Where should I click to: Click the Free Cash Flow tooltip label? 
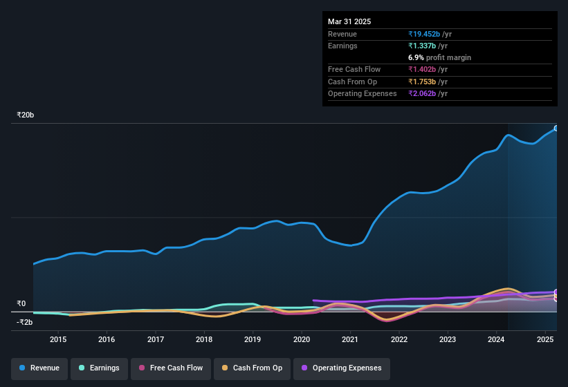point(354,69)
